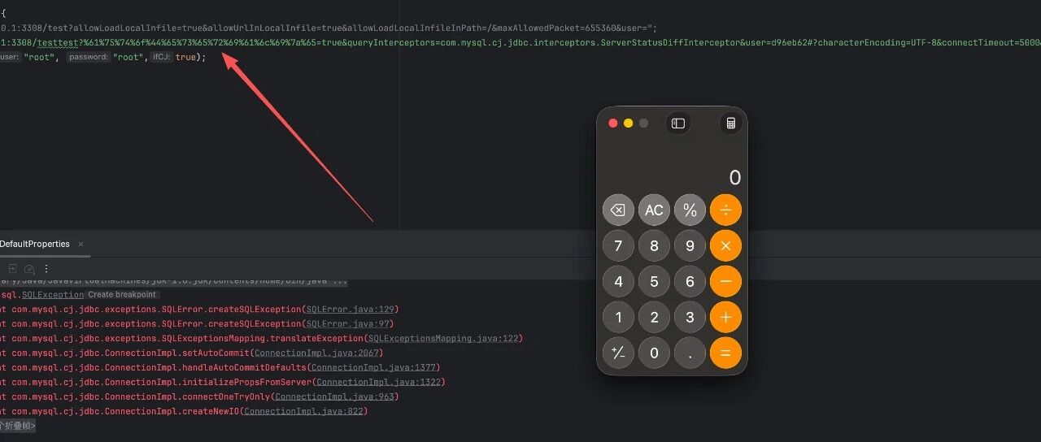Click digit 2 on the Calculator

coord(654,317)
